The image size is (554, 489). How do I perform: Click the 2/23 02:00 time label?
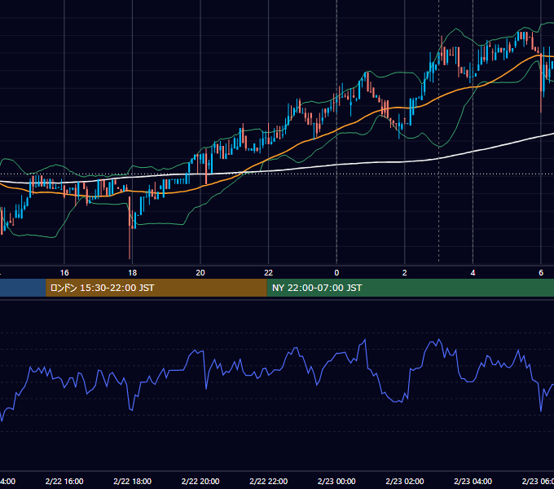(x=405, y=481)
